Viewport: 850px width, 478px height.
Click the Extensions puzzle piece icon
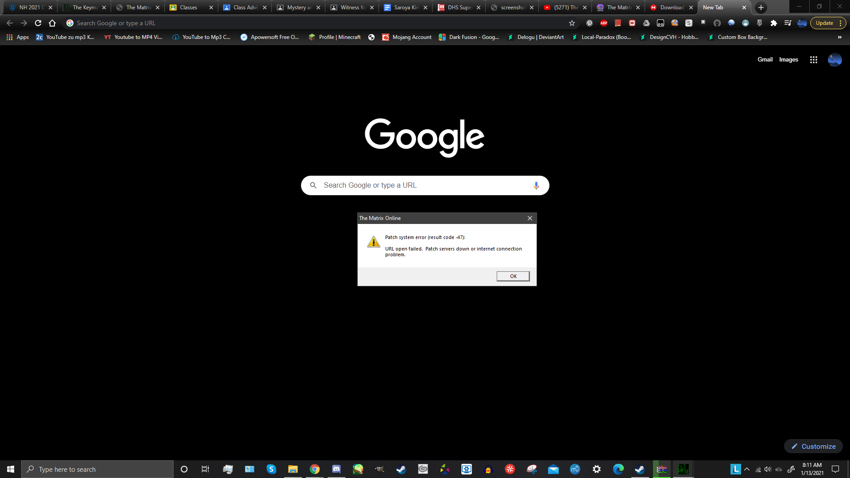coord(773,23)
